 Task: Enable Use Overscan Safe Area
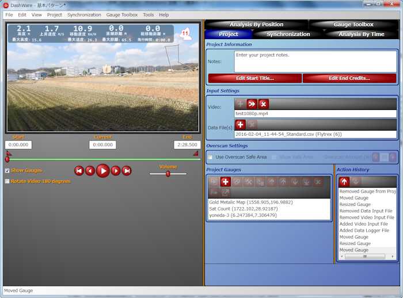211,157
